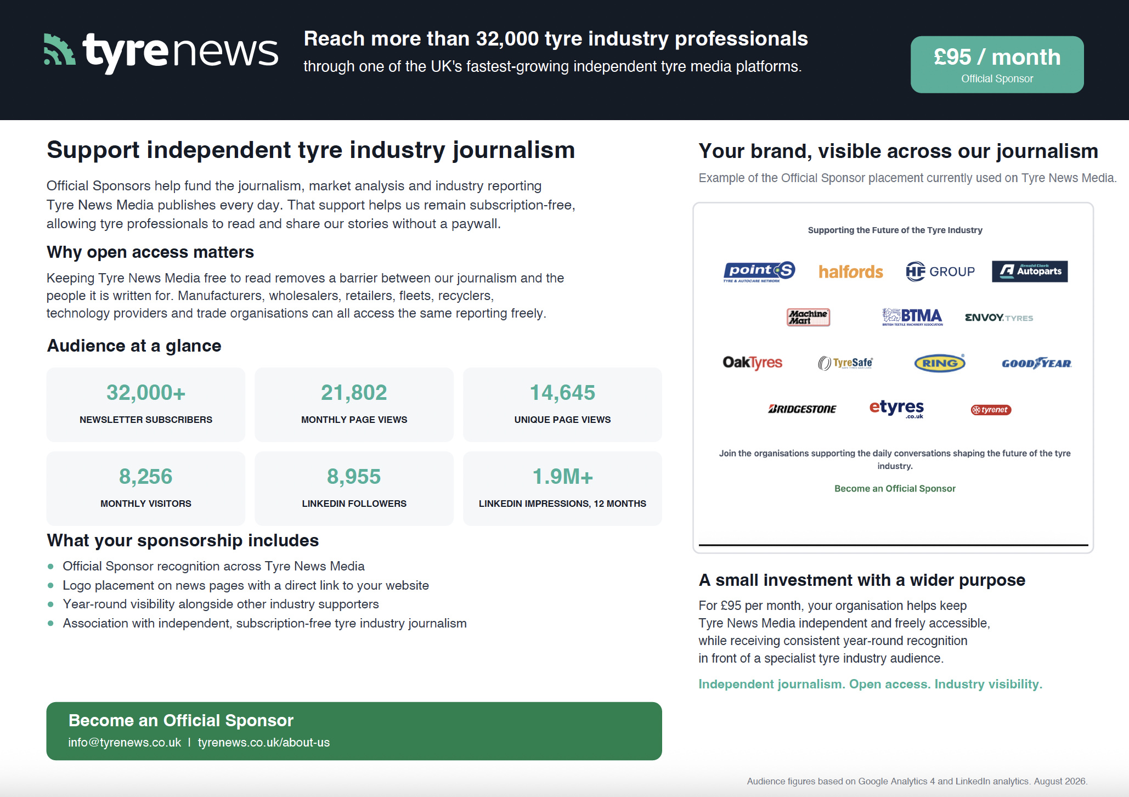Open the Halfords sponsor logo
The width and height of the screenshot is (1129, 797).
[x=851, y=272]
